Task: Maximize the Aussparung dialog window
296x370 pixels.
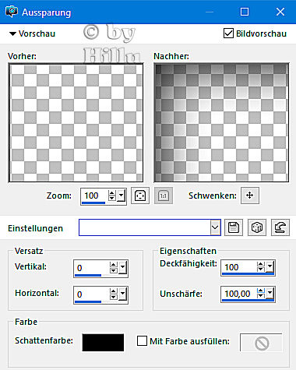Action: pos(245,12)
